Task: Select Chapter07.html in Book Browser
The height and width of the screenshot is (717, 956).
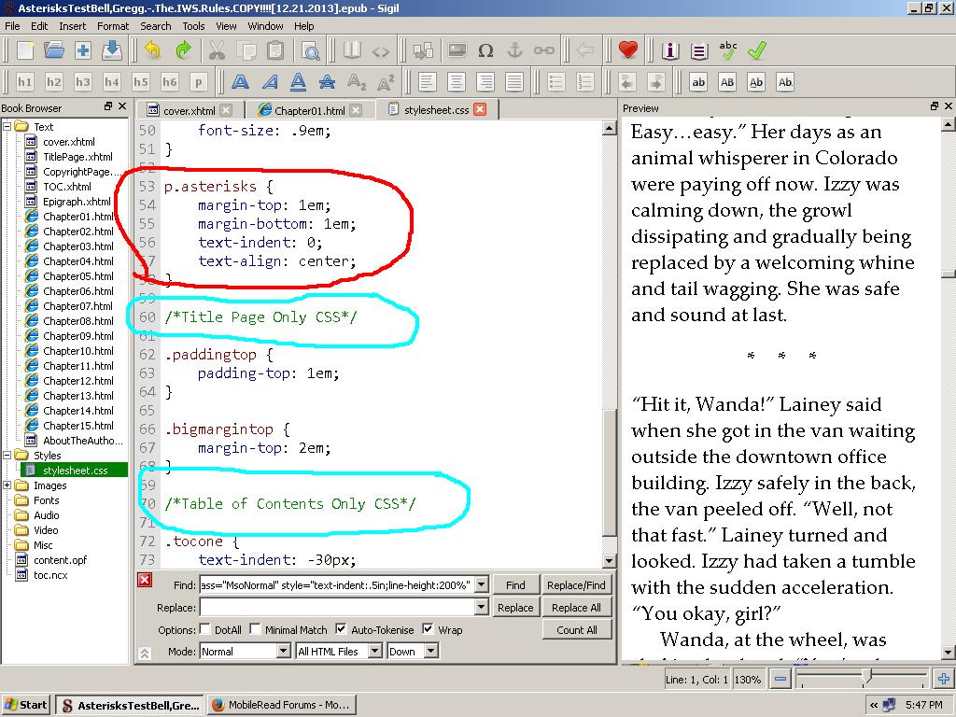Action: (77, 306)
